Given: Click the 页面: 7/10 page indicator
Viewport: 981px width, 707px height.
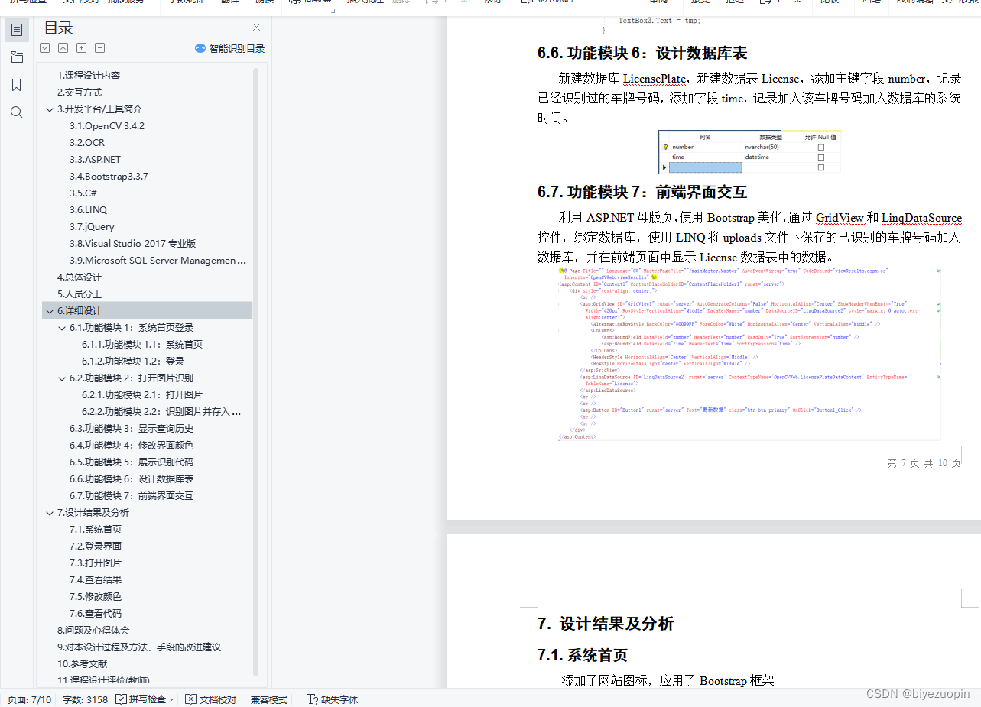Looking at the screenshot, I should [30, 699].
